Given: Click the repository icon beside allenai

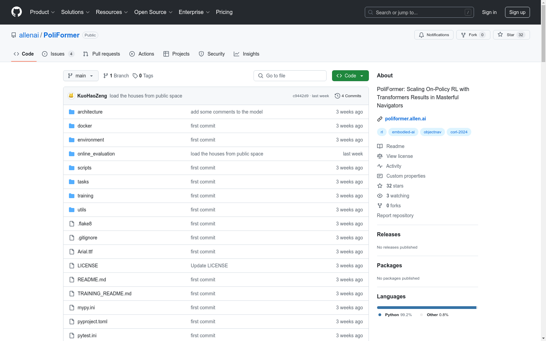Looking at the screenshot, I should click(x=14, y=35).
